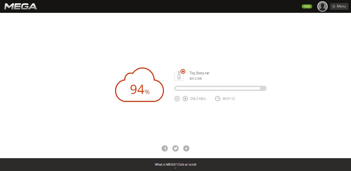Open the Menu button
This screenshot has height=171, width=351.
pyautogui.click(x=339, y=6)
